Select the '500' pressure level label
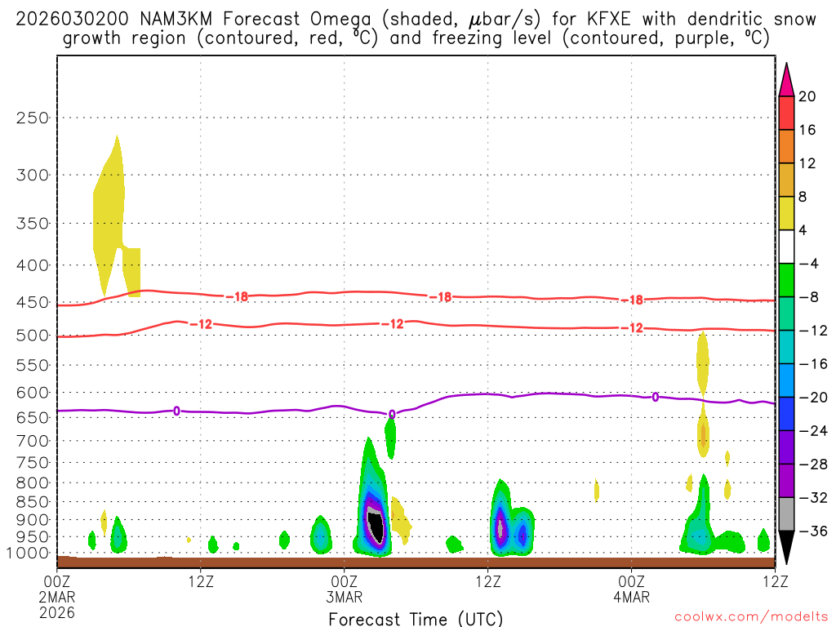 pyautogui.click(x=33, y=336)
